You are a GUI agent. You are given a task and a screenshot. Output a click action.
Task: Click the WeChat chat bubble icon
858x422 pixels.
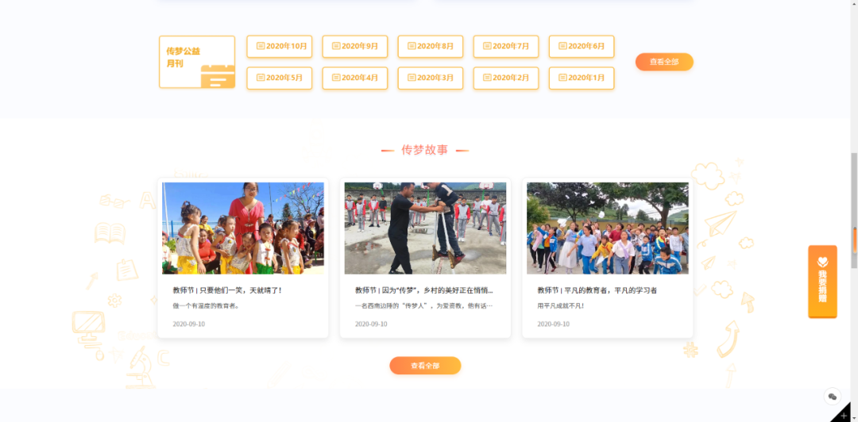832,396
